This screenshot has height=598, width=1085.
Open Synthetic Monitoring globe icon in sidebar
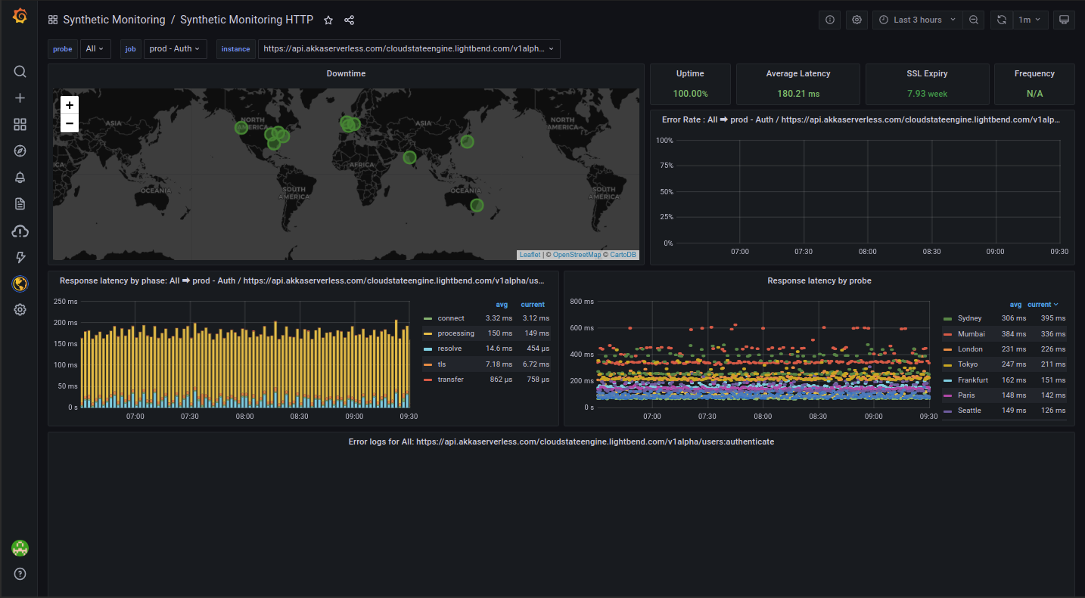pos(20,284)
